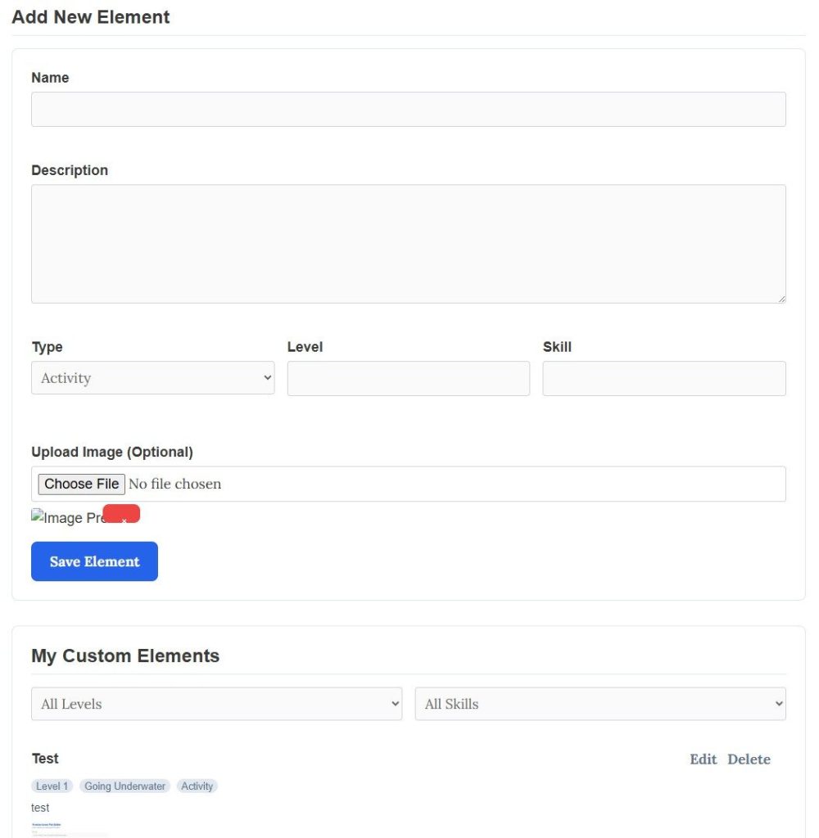Click the Level 1 tag badge
The width and height of the screenshot is (819, 838).
point(52,786)
